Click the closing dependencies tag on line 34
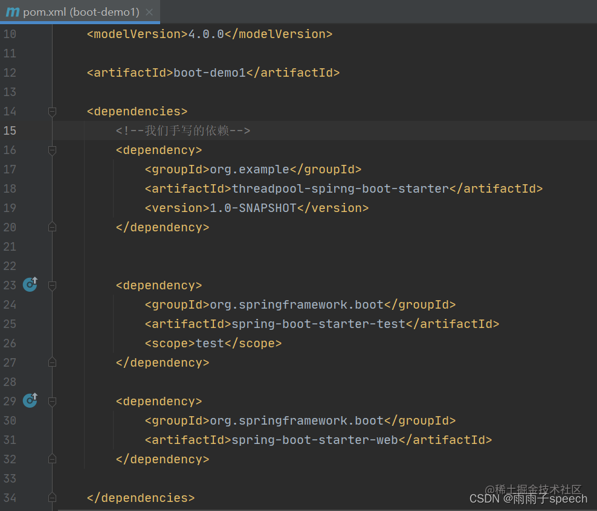597x511 pixels. coord(141,498)
